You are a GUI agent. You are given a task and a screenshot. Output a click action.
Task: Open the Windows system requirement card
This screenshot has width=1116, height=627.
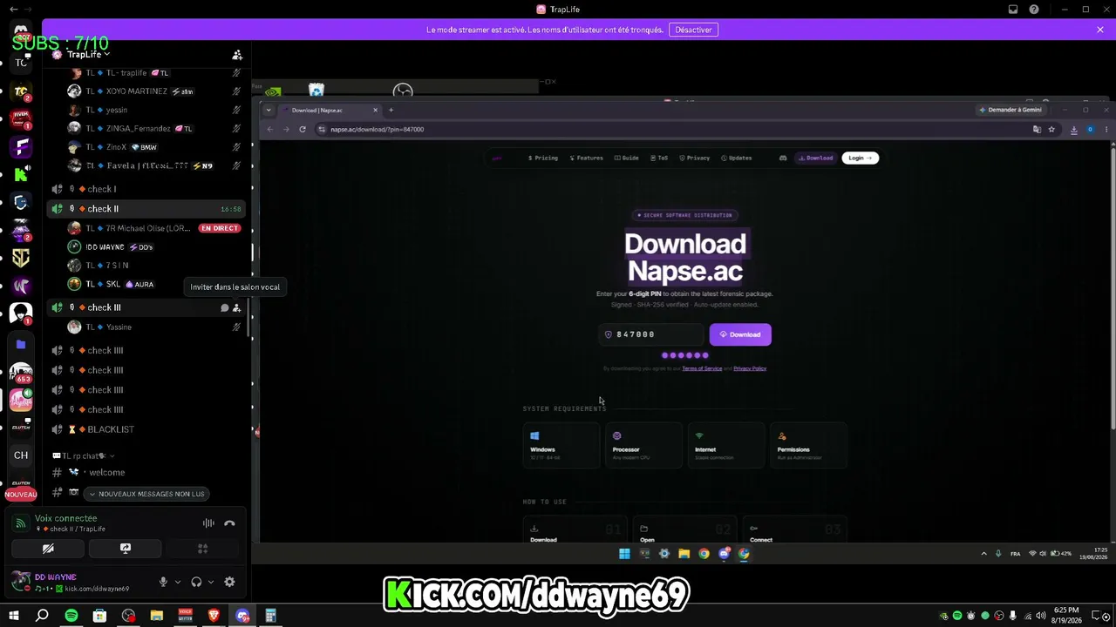point(561,445)
